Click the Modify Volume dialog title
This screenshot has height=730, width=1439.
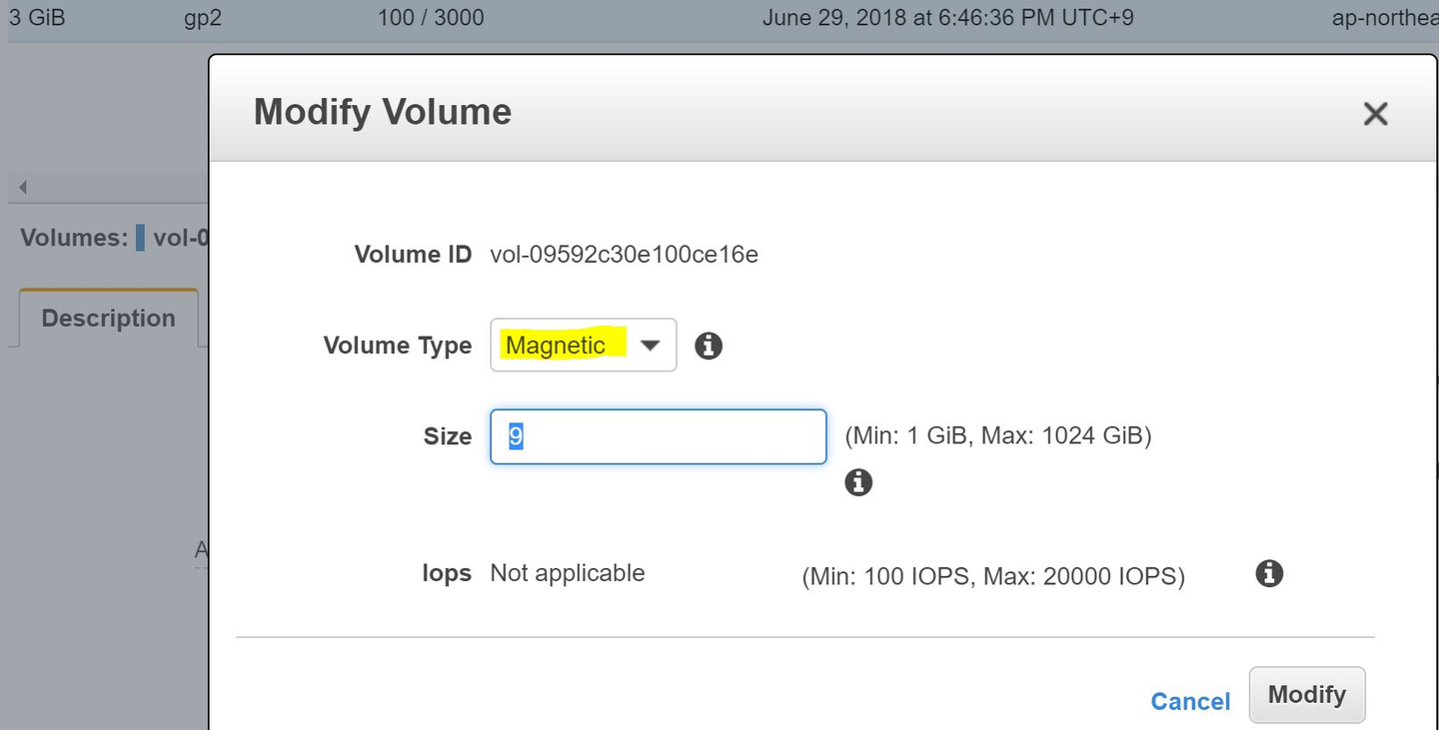pyautogui.click(x=383, y=111)
